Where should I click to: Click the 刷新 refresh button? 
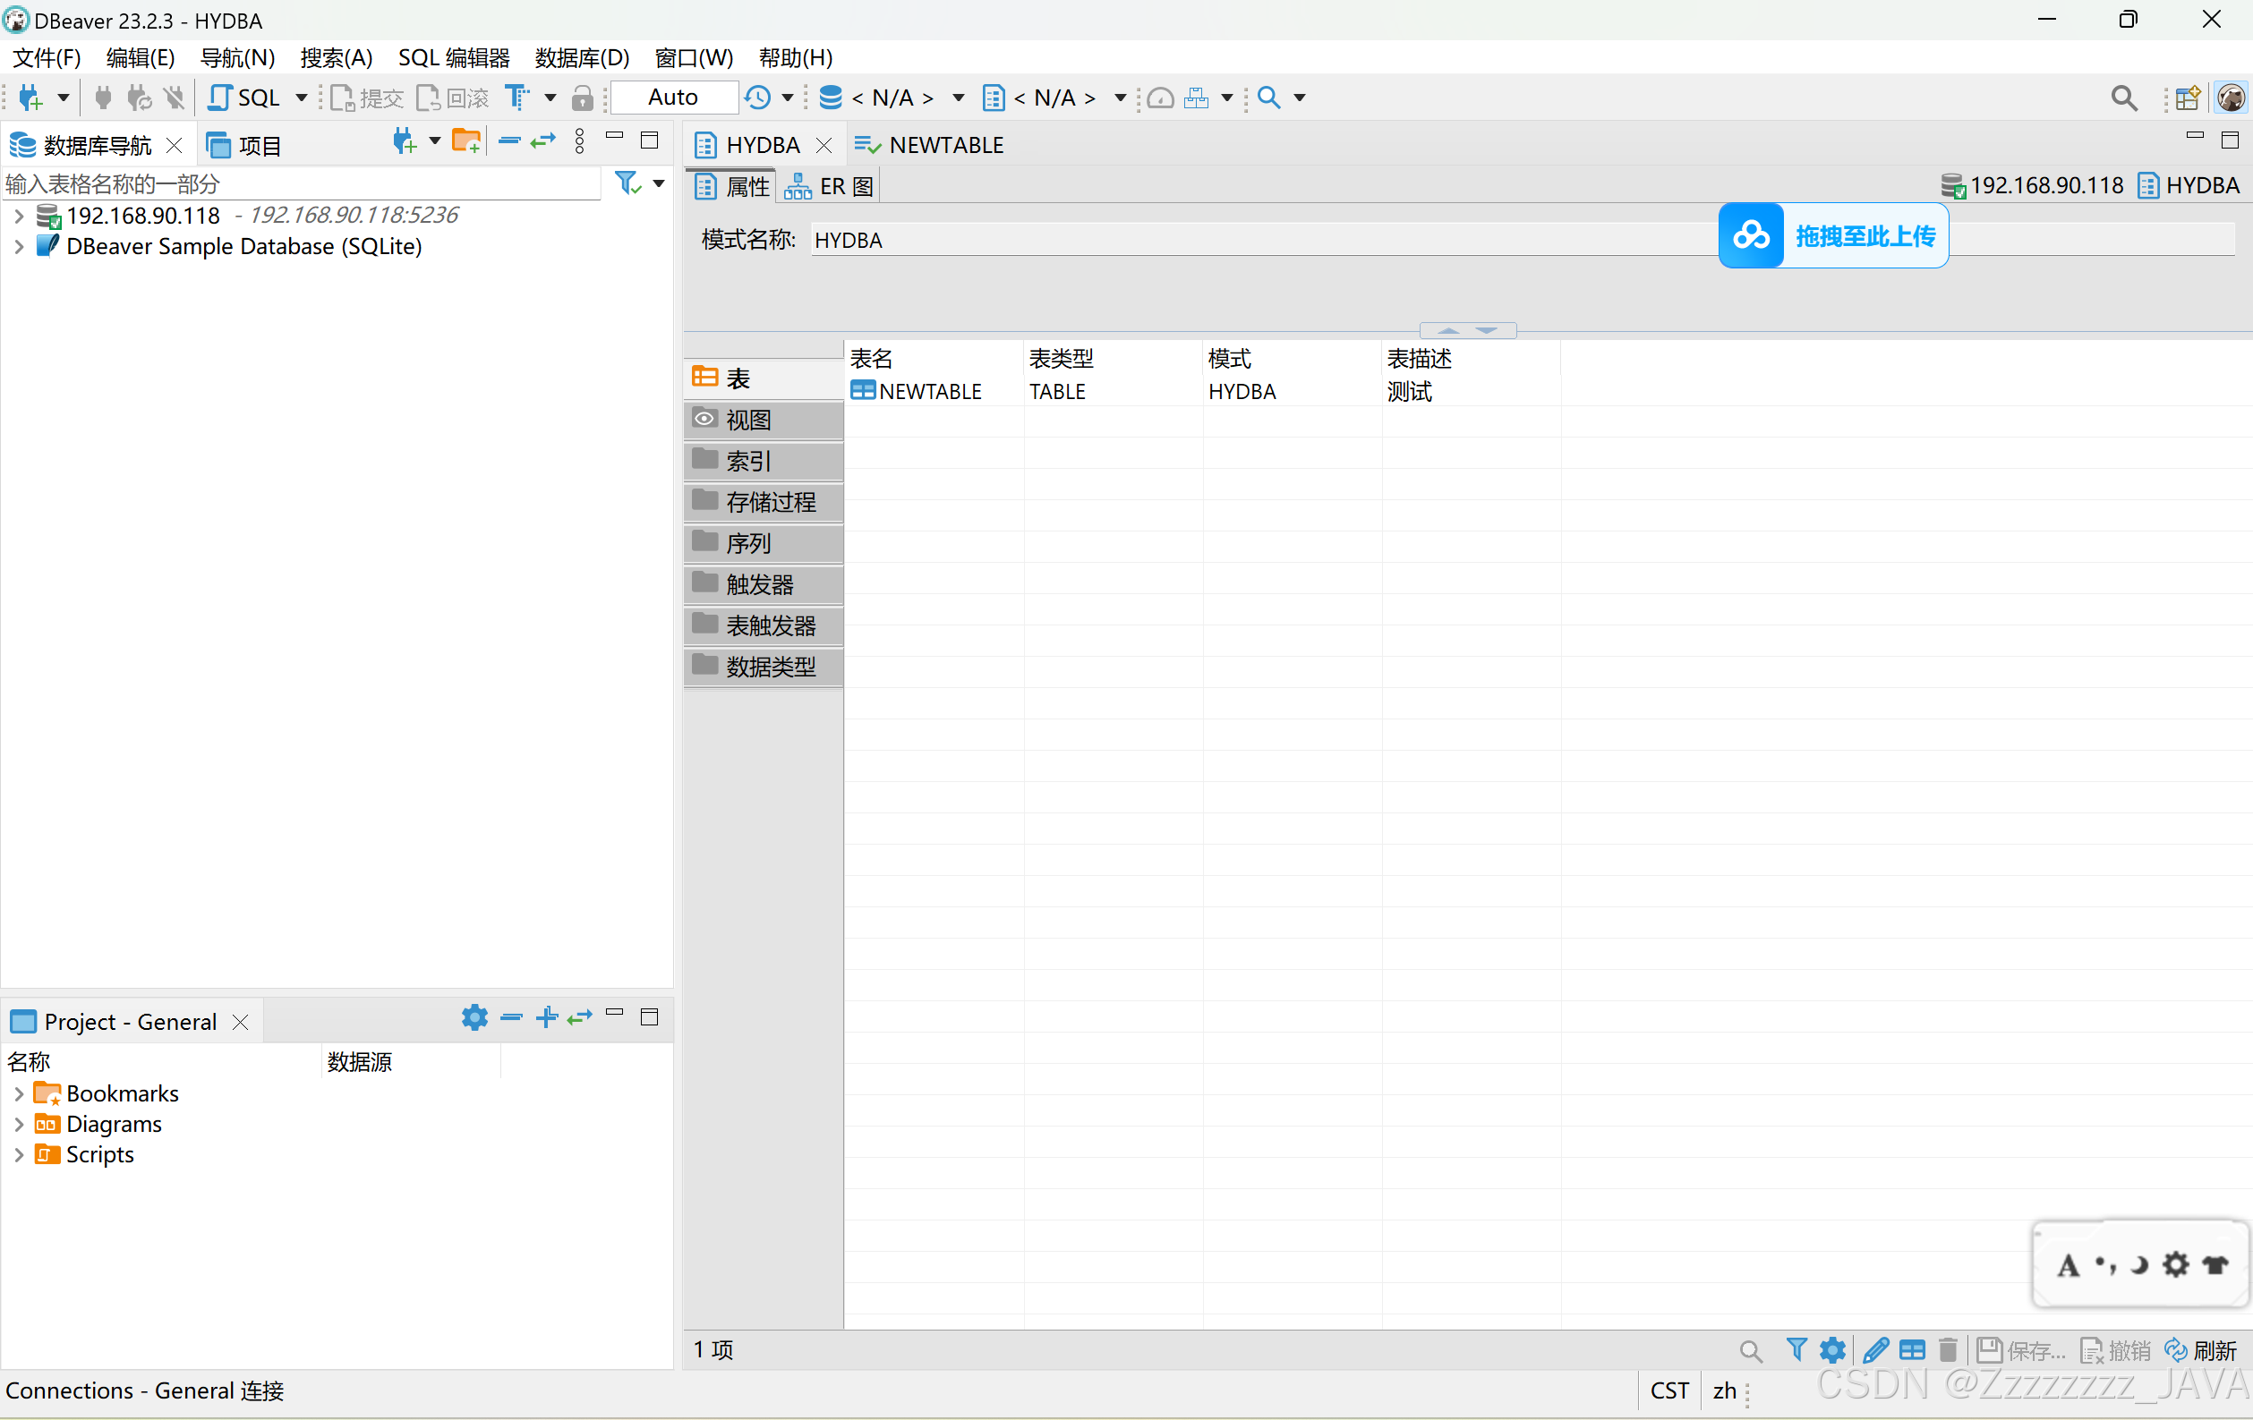2200,1350
